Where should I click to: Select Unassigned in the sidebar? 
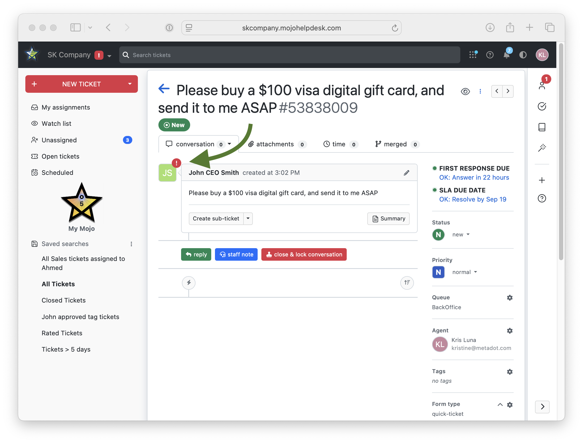59,140
